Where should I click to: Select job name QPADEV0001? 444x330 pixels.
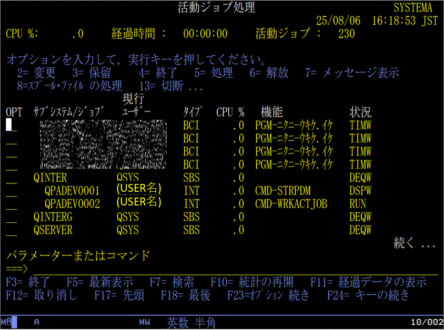(x=72, y=191)
